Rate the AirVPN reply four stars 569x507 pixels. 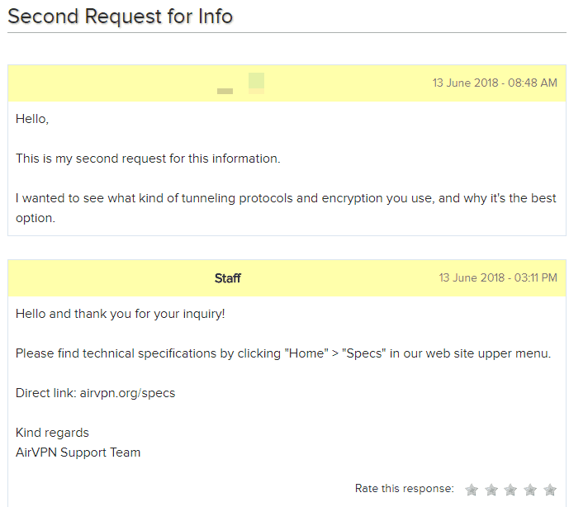point(530,490)
